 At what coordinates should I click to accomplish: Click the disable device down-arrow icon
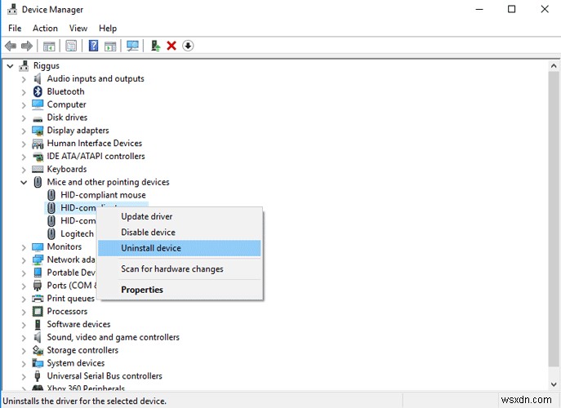click(188, 46)
